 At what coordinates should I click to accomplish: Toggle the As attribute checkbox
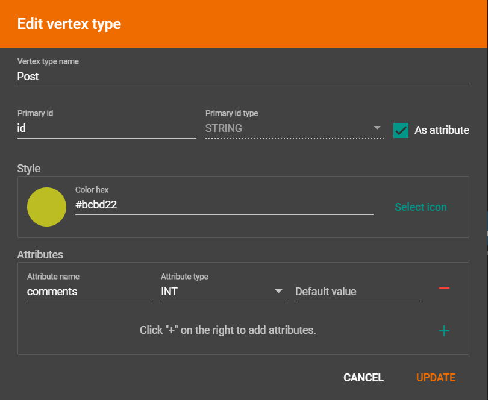click(401, 130)
